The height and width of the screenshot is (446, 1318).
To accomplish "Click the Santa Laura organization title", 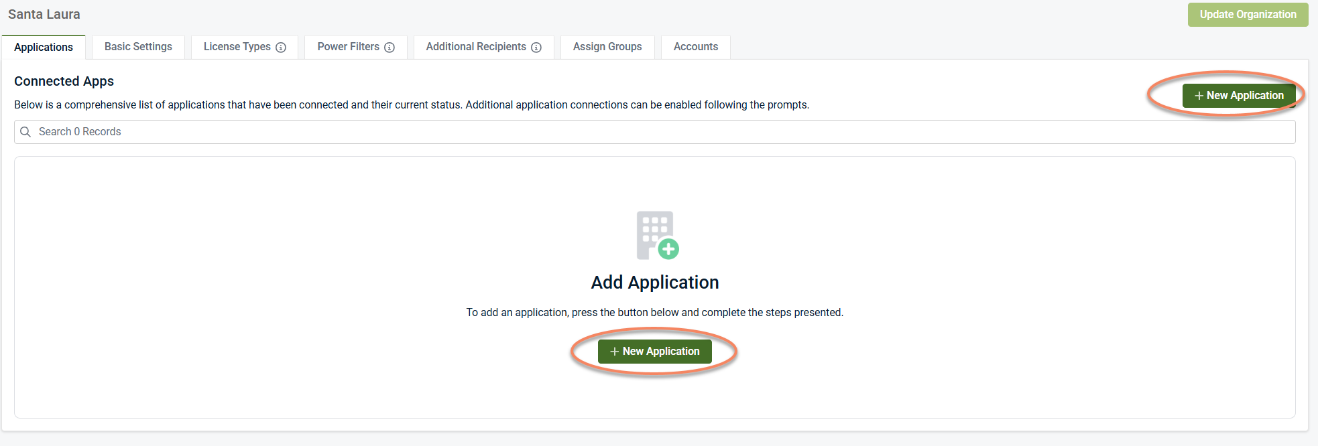I will (44, 14).
